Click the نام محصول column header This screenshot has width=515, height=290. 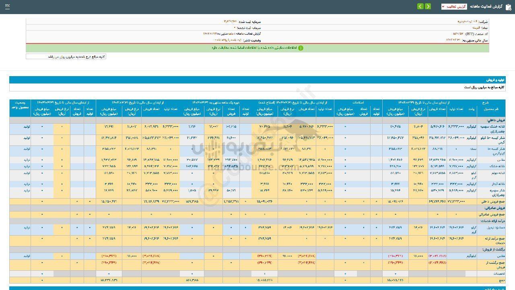[x=491, y=109]
